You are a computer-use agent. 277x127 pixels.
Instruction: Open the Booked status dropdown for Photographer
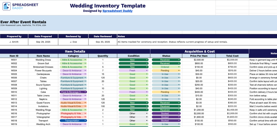(x=179, y=113)
